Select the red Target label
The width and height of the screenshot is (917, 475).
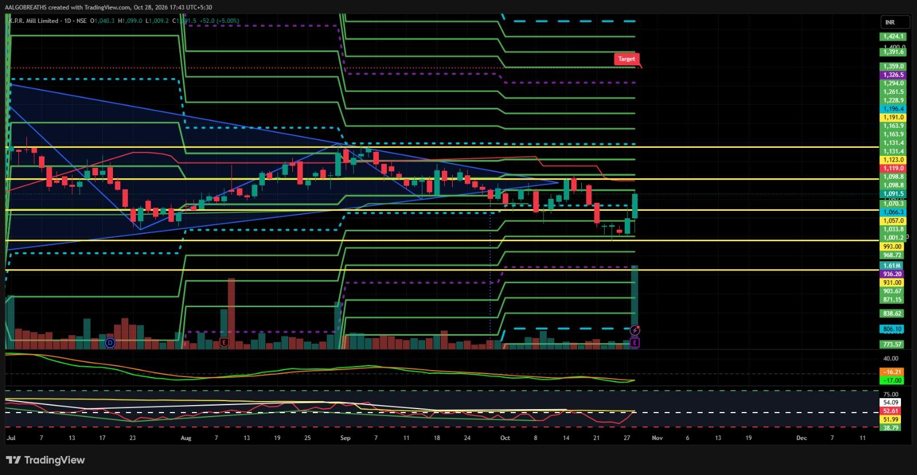[x=626, y=58]
